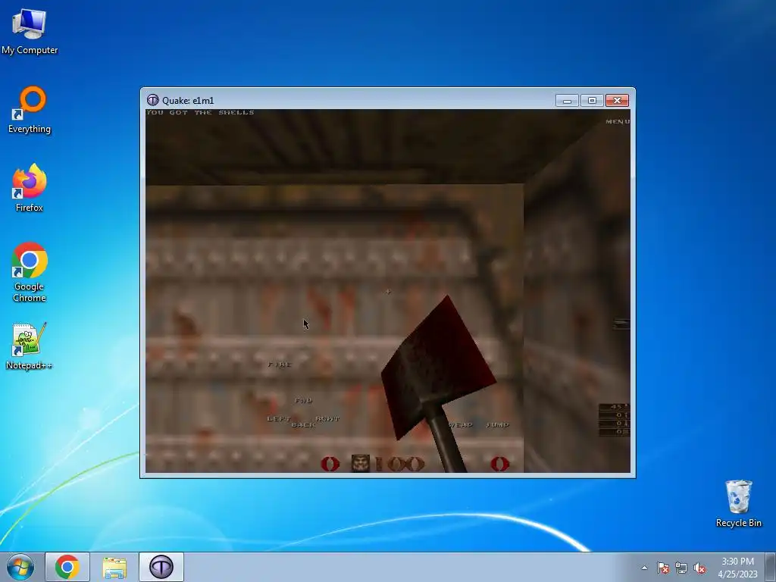The width and height of the screenshot is (776, 582).
Task: Open the Action Center flag icon
Action: (x=663, y=568)
